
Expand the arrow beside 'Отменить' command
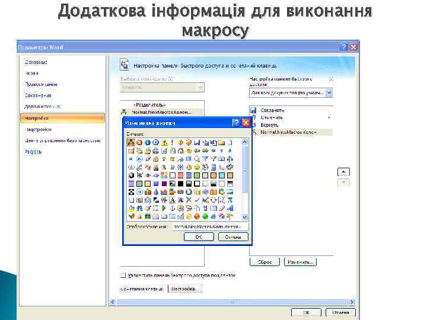(x=329, y=117)
